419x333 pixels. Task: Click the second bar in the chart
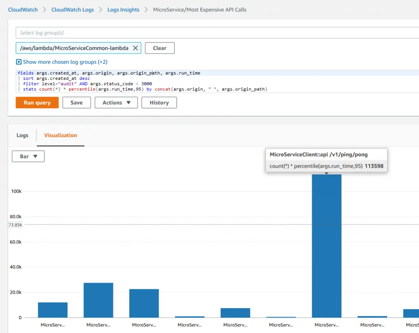(98, 300)
